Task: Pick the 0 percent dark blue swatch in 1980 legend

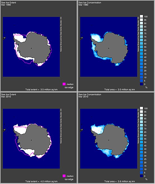Action: pyautogui.click(x=141, y=84)
